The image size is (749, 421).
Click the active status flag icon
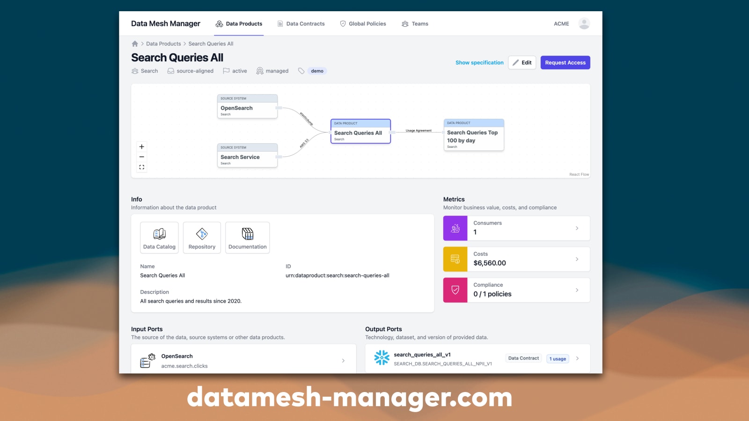coord(226,71)
